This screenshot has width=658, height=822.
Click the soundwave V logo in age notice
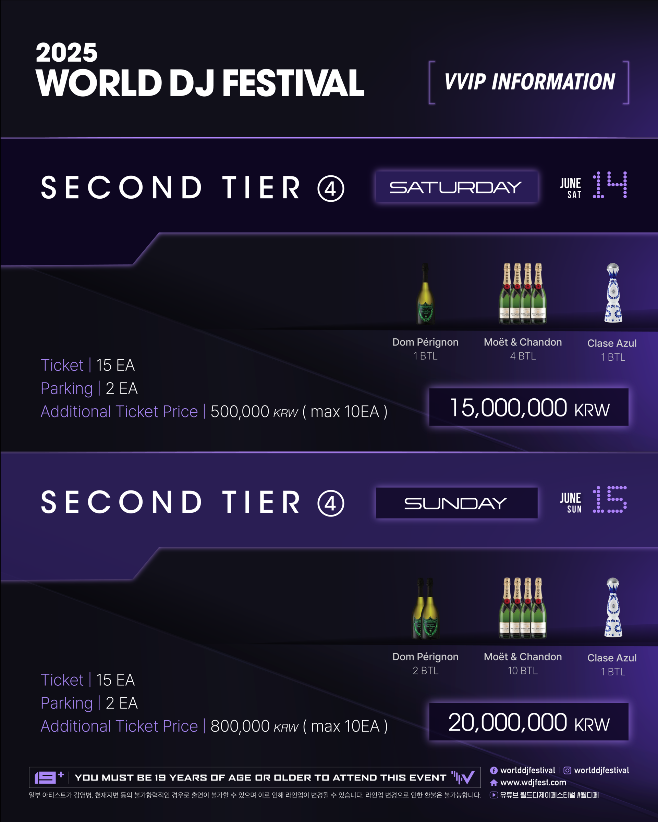pos(463,777)
